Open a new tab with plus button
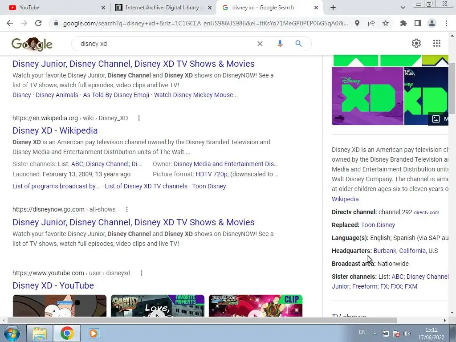The image size is (456, 342). [x=333, y=8]
